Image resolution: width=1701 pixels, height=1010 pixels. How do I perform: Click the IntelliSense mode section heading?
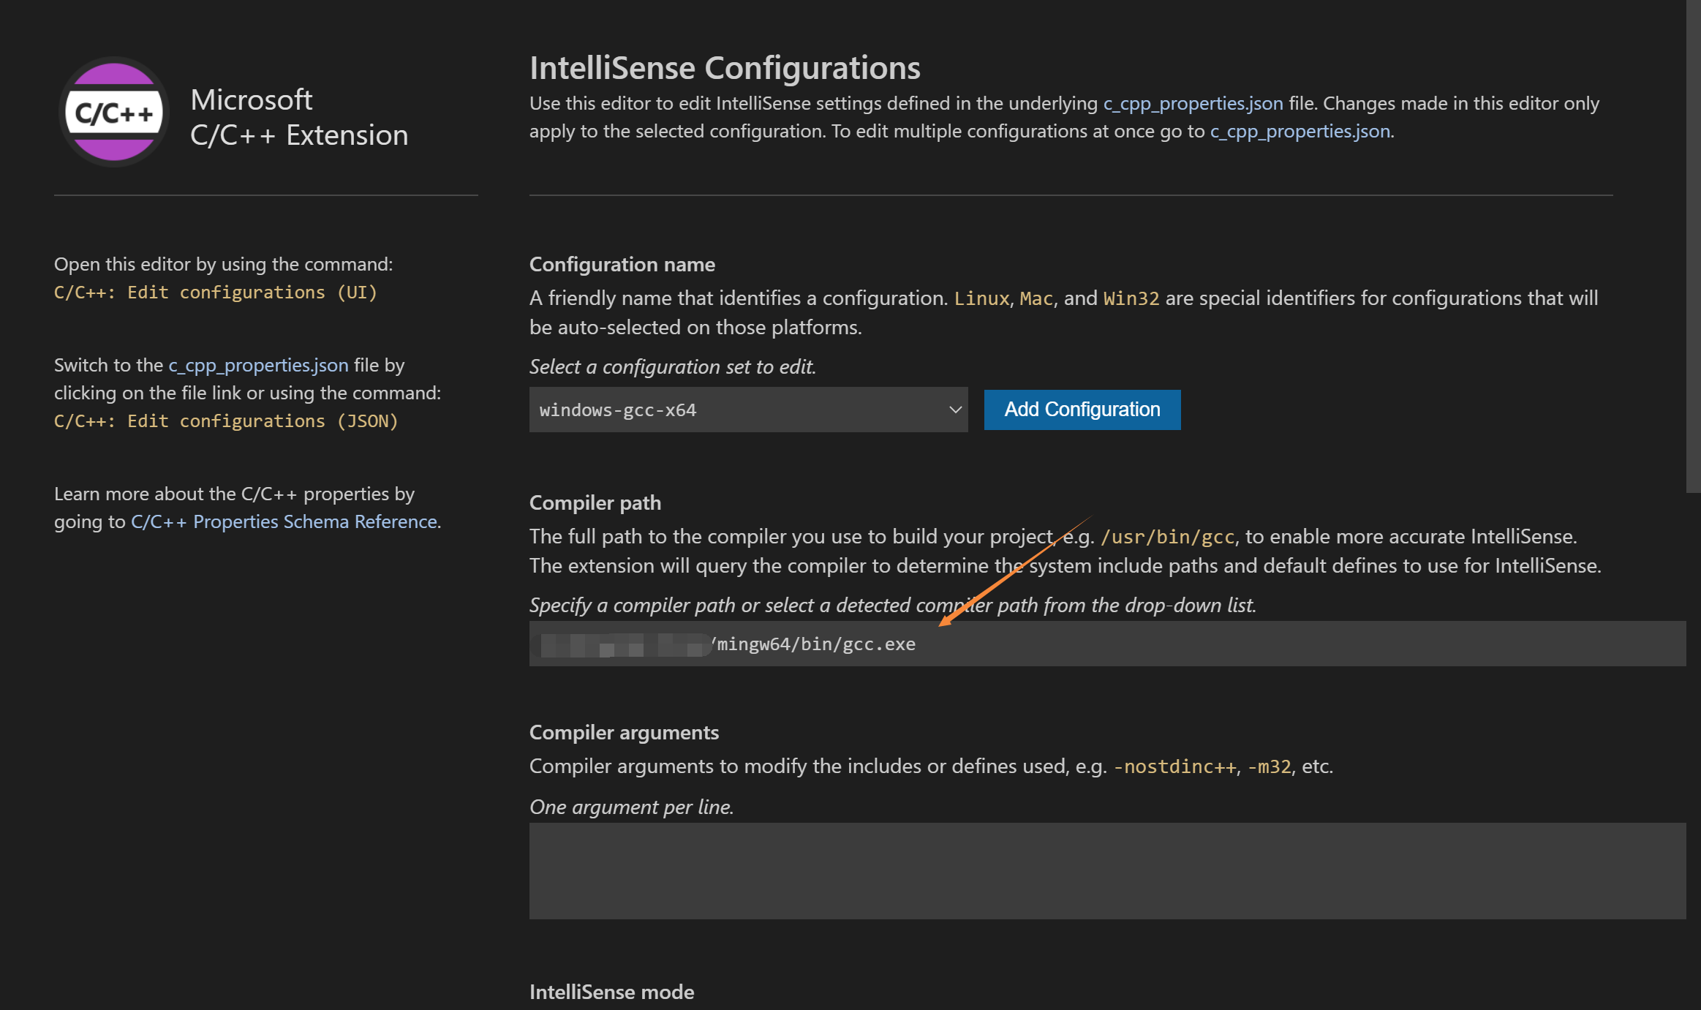coord(611,992)
